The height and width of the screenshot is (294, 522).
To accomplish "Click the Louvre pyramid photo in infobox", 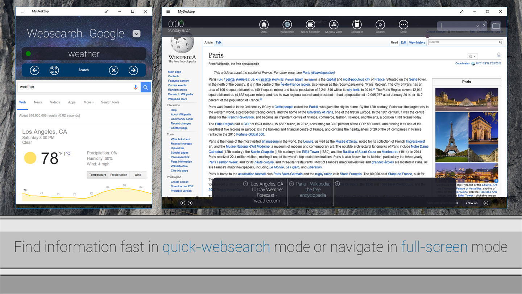I will coord(467,99).
